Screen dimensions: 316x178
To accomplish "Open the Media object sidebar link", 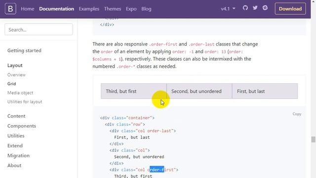I will click(20, 93).
